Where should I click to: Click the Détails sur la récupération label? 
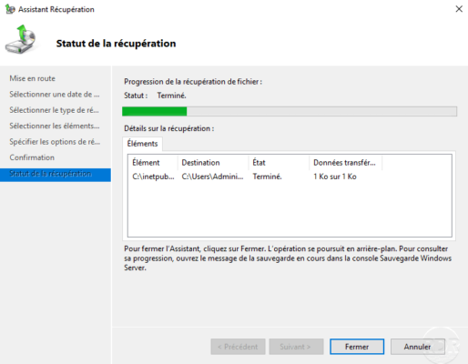click(169, 128)
